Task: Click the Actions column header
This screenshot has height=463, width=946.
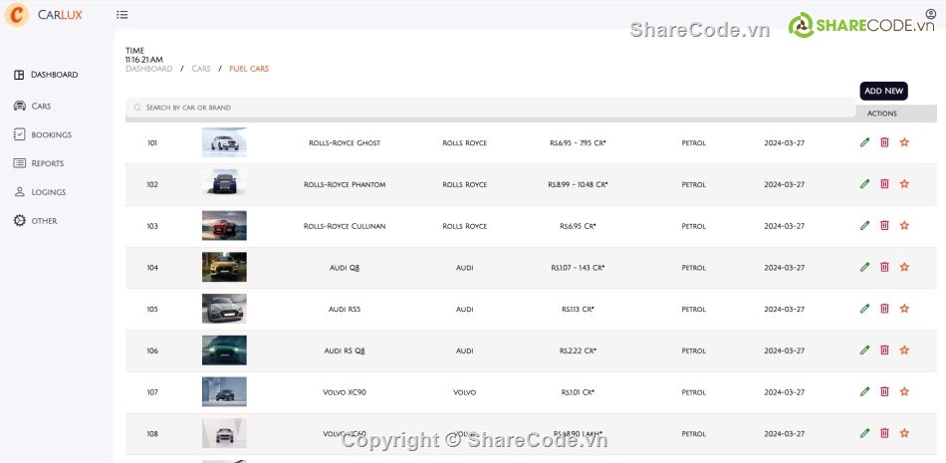Action: pyautogui.click(x=882, y=114)
